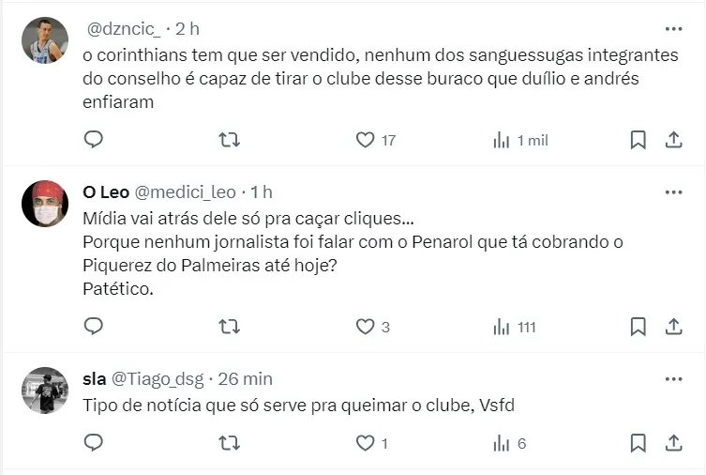Screen dimensions: 706x475
Task: Open the 26 min timestamp of sla's tweet
Action: point(245,379)
